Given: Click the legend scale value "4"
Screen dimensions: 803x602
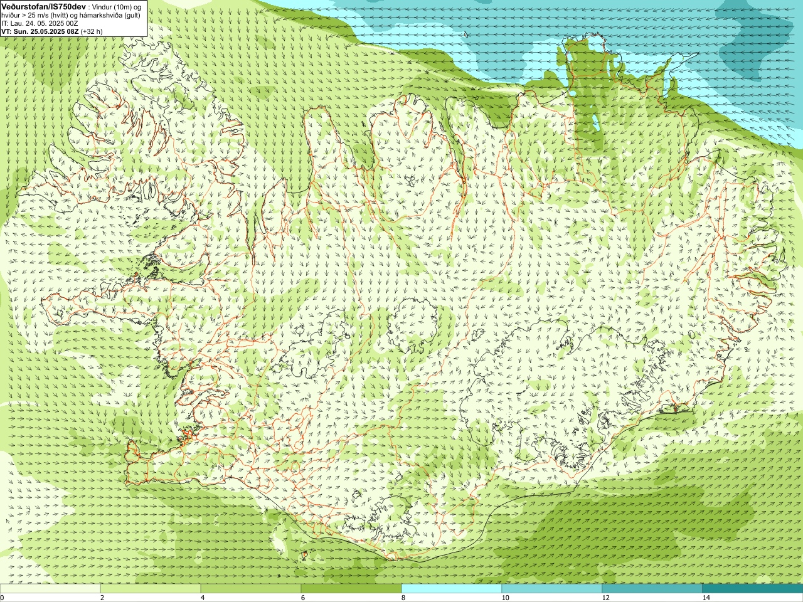Looking at the screenshot, I should tap(203, 598).
